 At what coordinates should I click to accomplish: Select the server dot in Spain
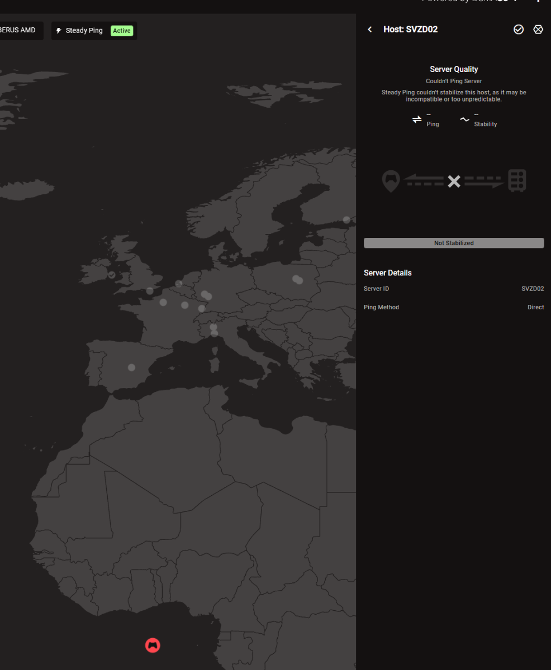[131, 367]
